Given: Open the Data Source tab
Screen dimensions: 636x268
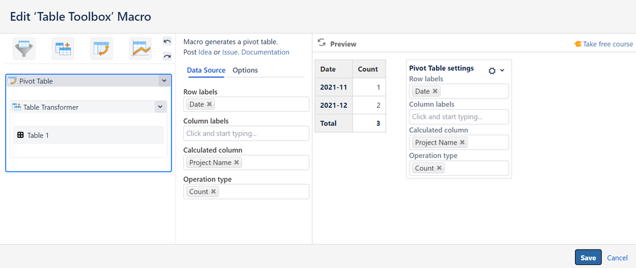Looking at the screenshot, I should tap(207, 70).
